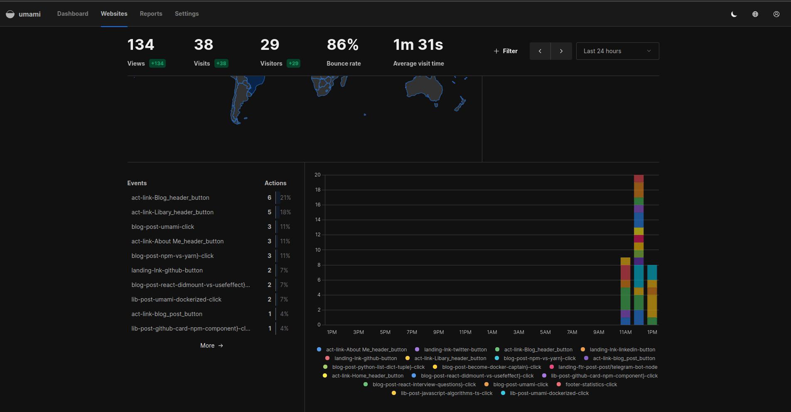This screenshot has width=791, height=412.
Task: Toggle act-link-About Me_header_button legend item
Action: 362,350
